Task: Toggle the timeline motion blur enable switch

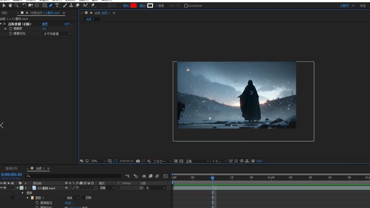Action: [x=157, y=176]
